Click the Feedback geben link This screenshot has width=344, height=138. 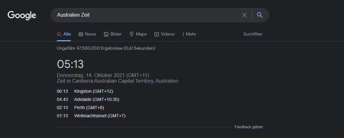point(248,127)
